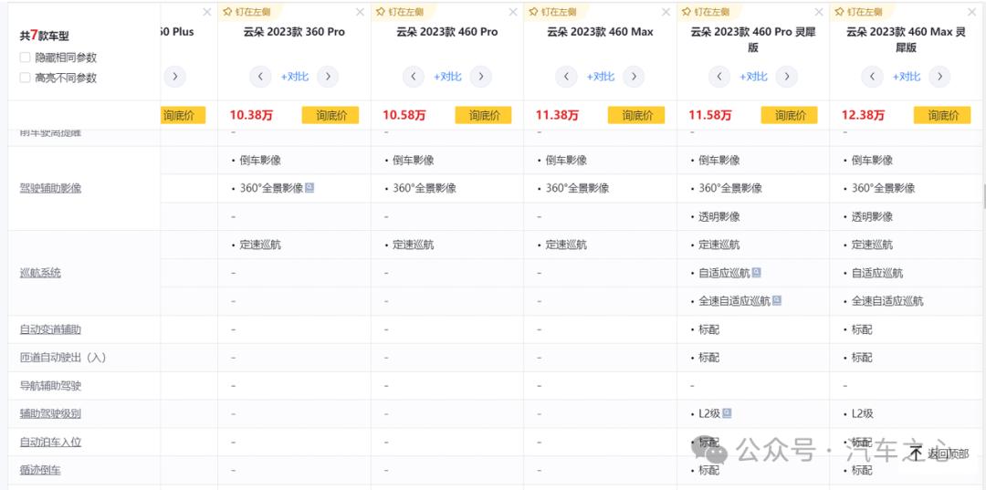Image resolution: width=986 pixels, height=490 pixels.
Task: Open the 驾驶辅助影像 parameter explanation
Action: 50,188
